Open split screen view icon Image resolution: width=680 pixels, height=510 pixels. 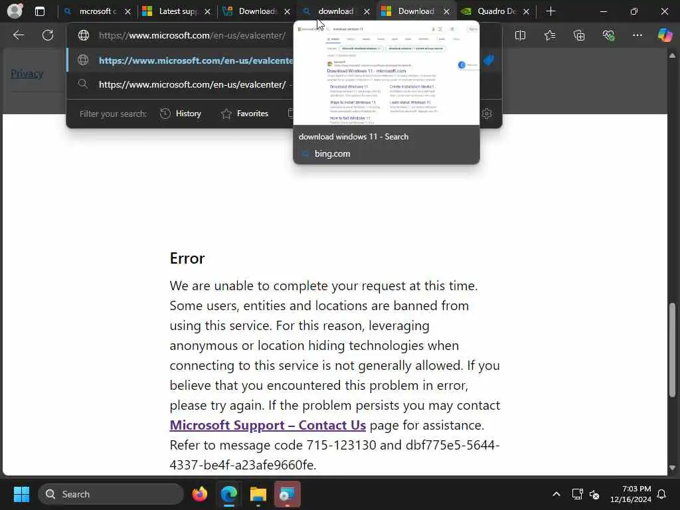[520, 35]
